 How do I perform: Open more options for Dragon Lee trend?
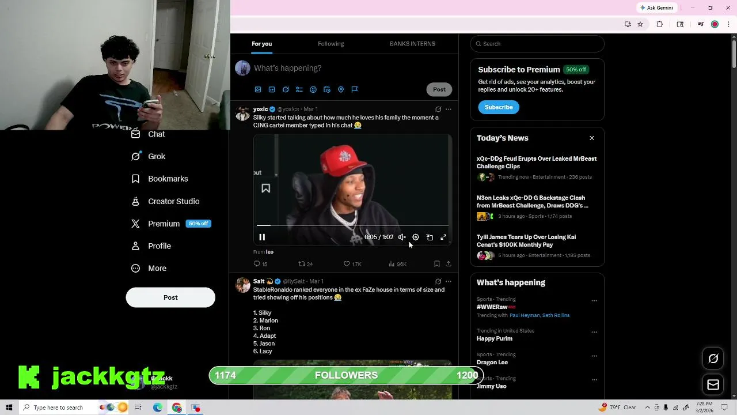(x=594, y=356)
